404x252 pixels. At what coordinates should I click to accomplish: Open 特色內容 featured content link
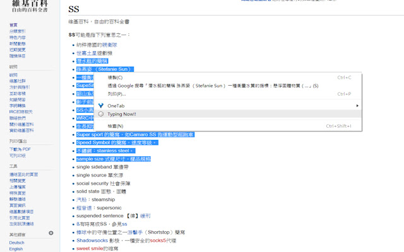click(17, 37)
